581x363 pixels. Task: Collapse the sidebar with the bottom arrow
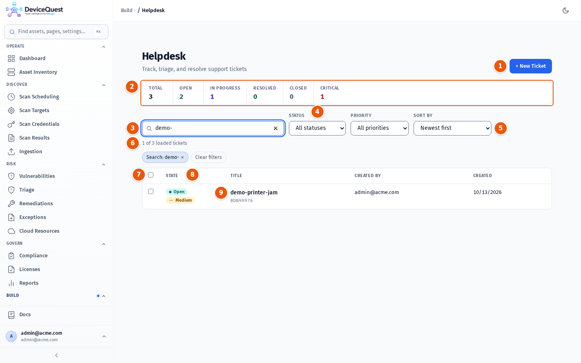coord(56,355)
